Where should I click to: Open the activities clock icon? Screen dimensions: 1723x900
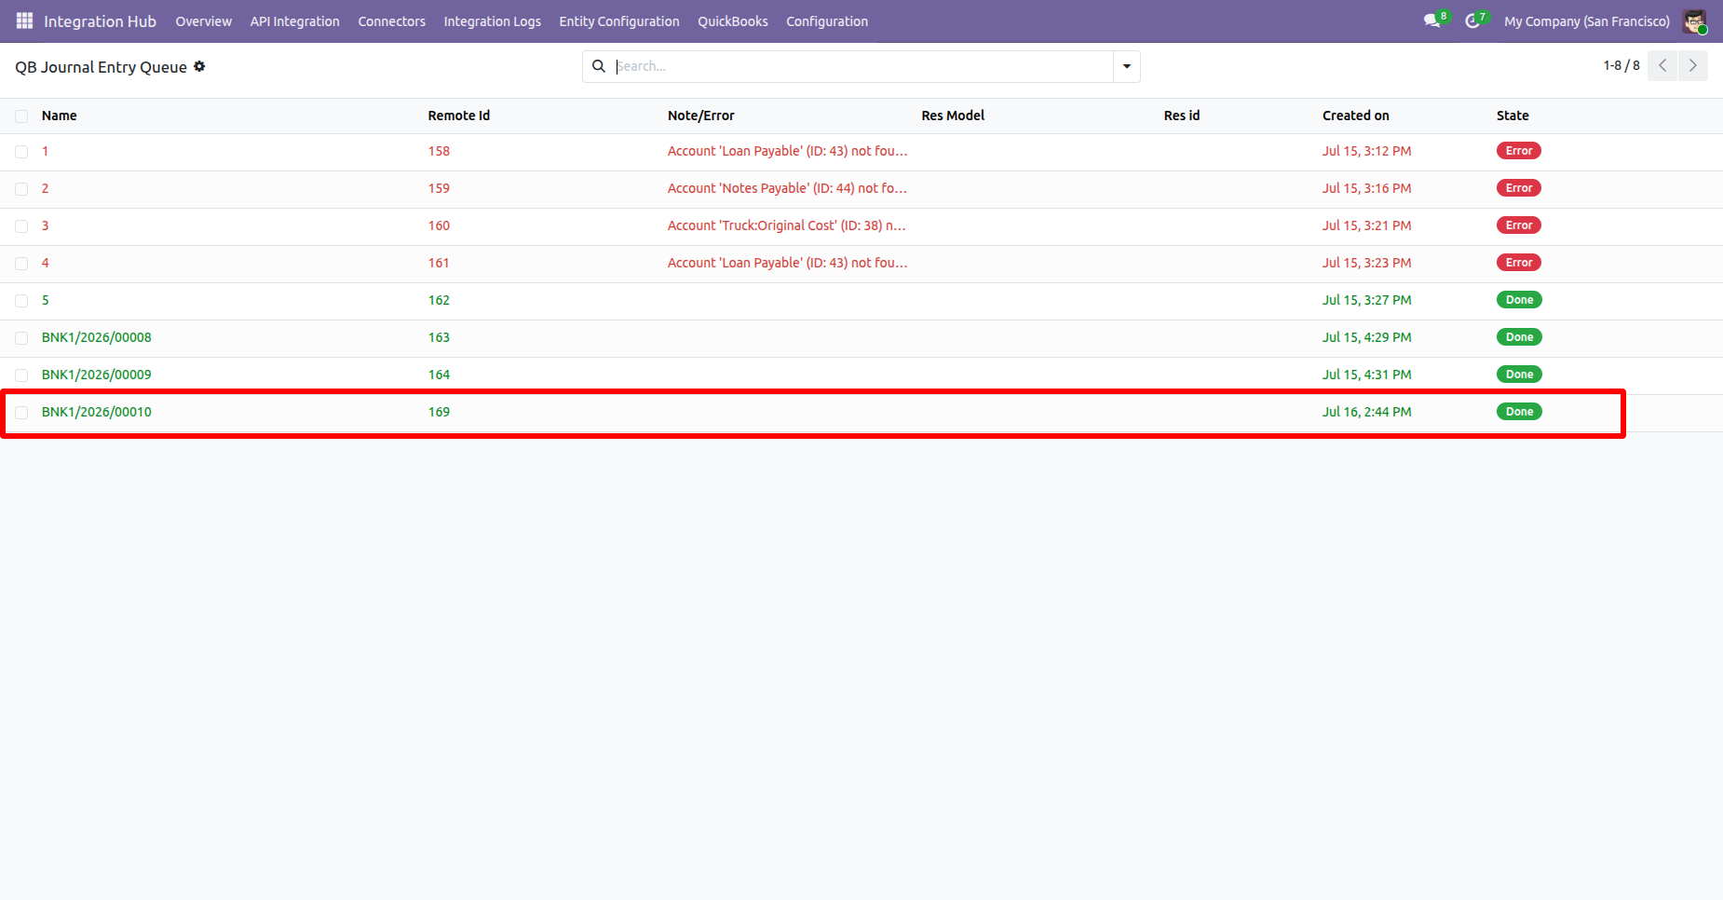pos(1472,20)
